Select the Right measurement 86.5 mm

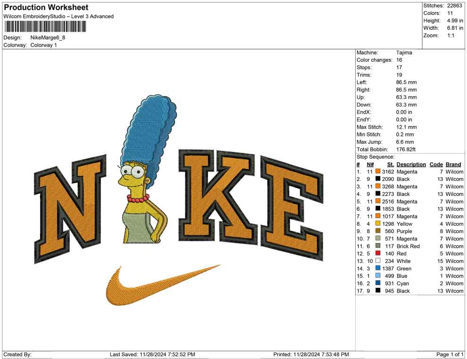click(406, 90)
